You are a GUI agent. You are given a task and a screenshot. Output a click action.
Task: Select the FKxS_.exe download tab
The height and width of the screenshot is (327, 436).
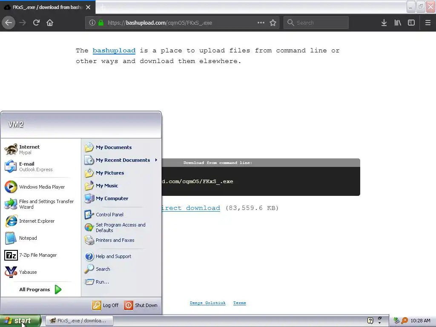(x=47, y=7)
